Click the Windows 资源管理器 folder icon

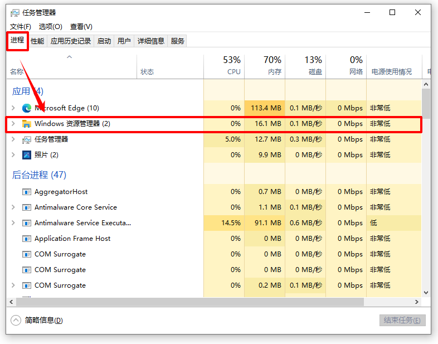27,124
